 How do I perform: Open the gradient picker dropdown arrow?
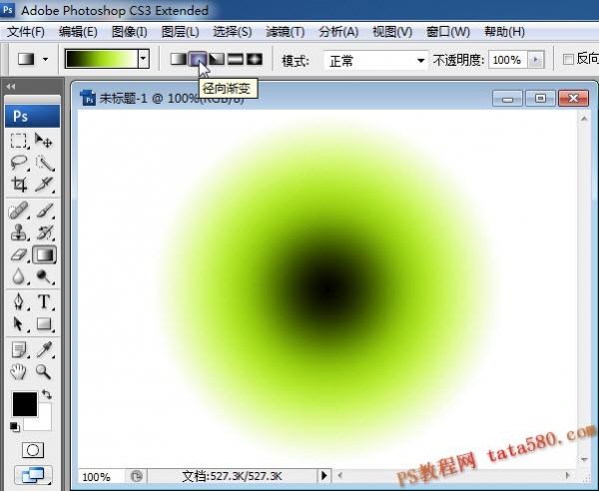tap(143, 59)
